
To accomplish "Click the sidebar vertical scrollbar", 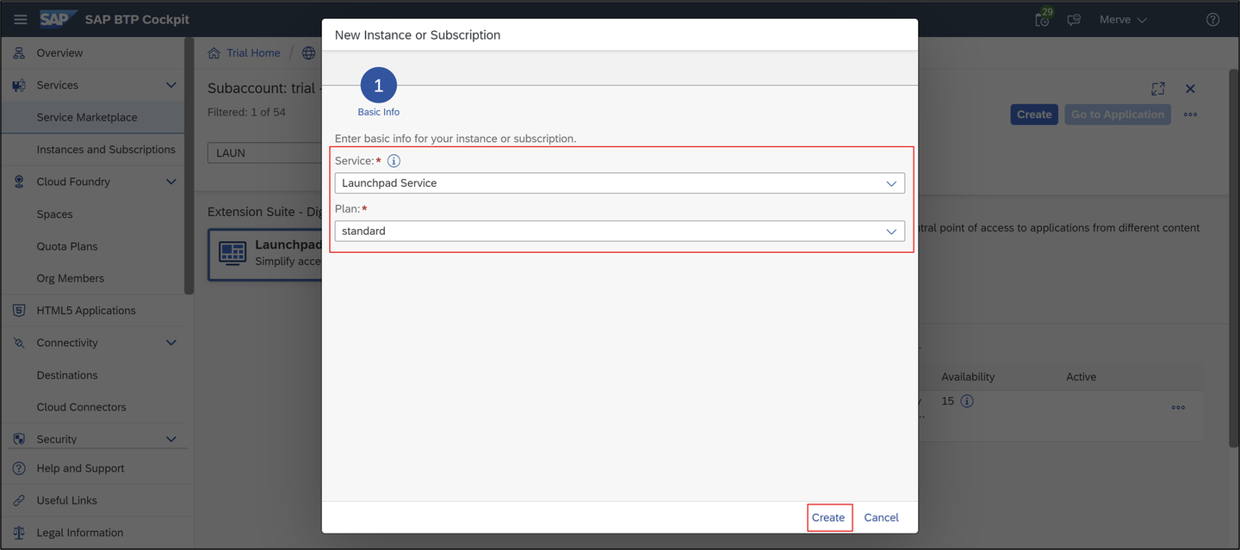I will [189, 166].
